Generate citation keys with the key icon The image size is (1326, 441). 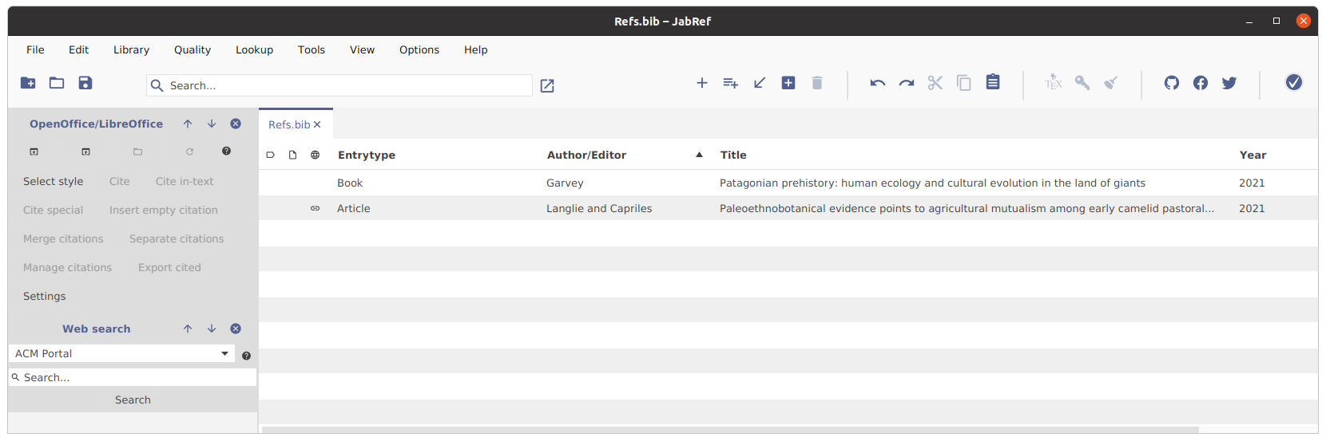[1082, 83]
